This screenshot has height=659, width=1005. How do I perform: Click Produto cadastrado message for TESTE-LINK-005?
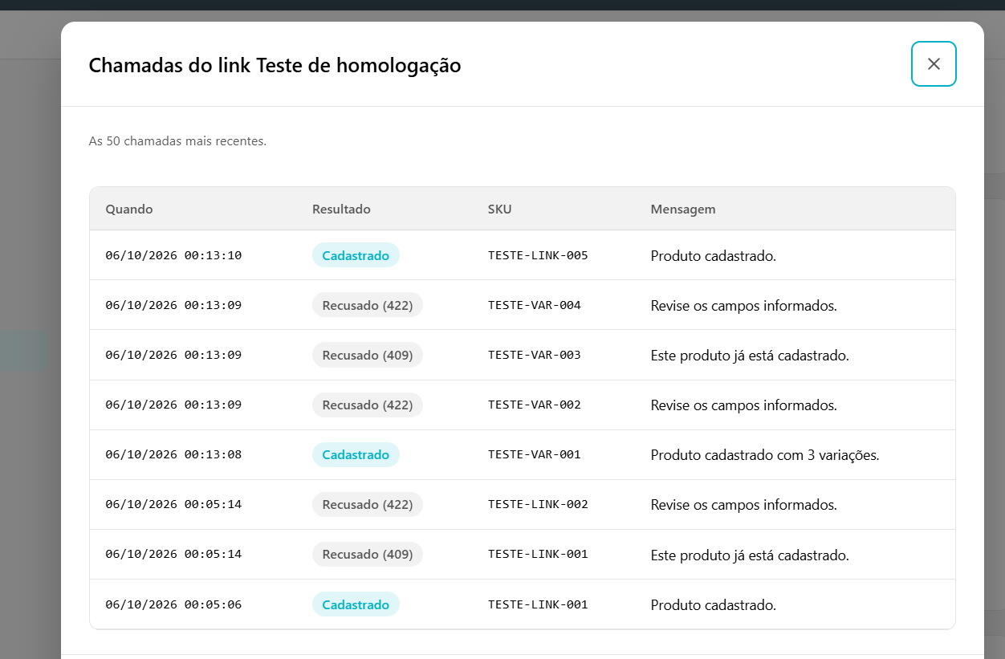[x=714, y=256]
